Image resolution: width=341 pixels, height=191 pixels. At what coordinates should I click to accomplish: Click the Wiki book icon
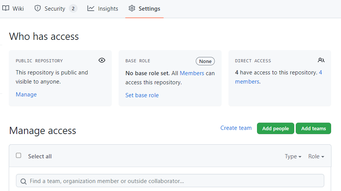click(x=6, y=8)
